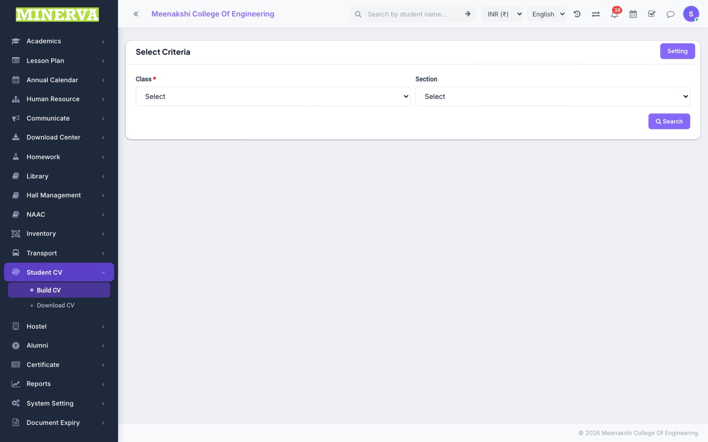
Task: Click the MINERVA logo
Action: pyautogui.click(x=57, y=15)
